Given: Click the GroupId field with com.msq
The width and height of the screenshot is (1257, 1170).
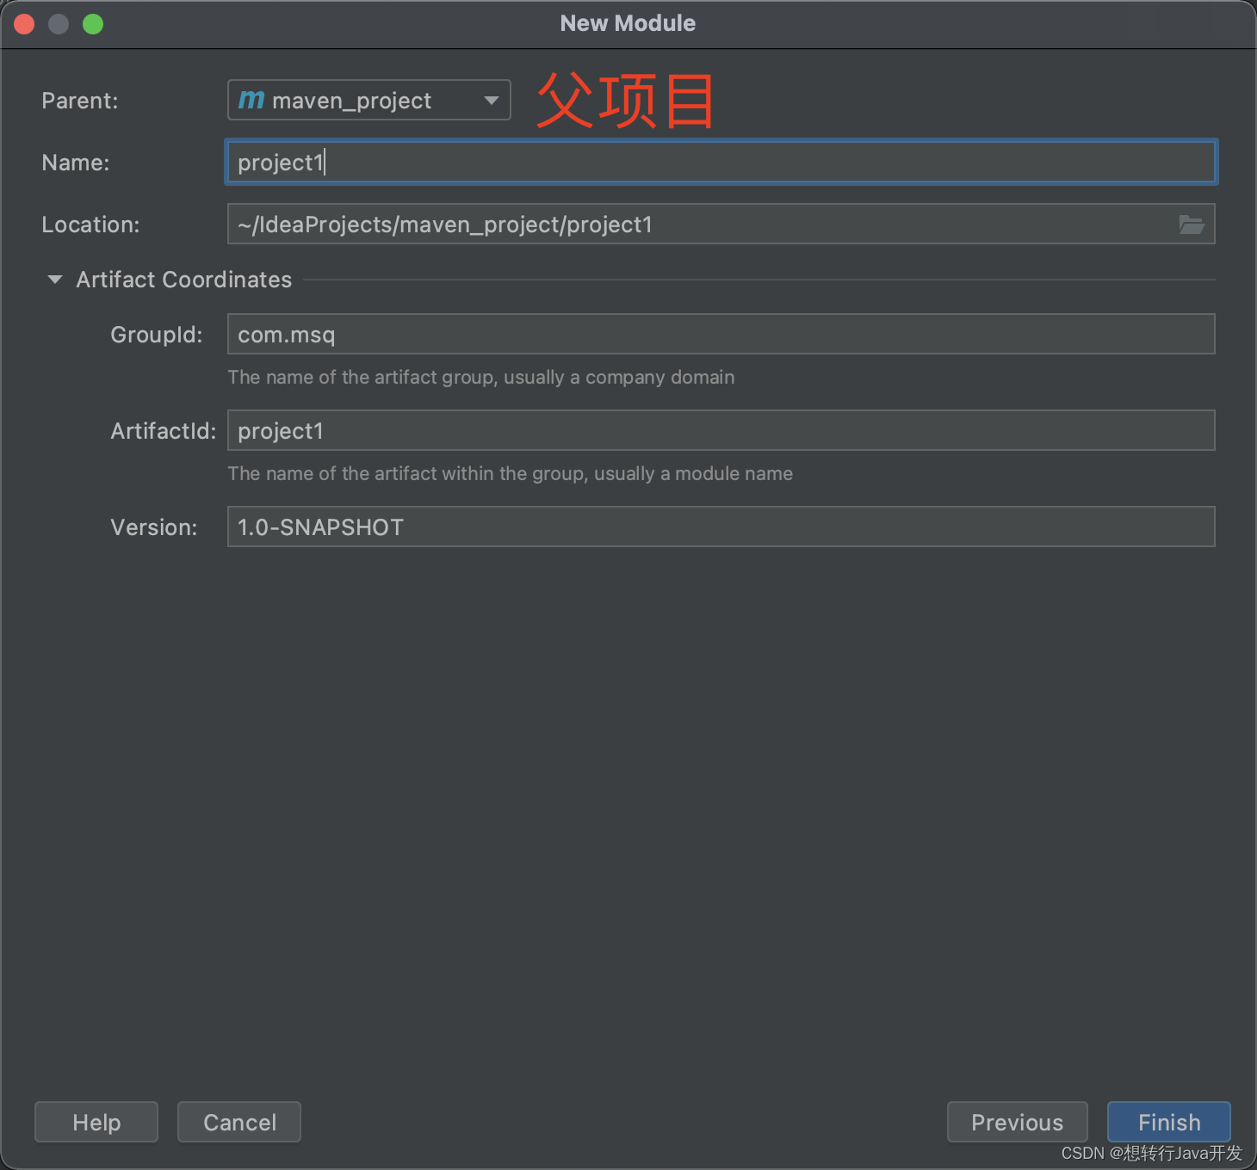Looking at the screenshot, I should 721,334.
